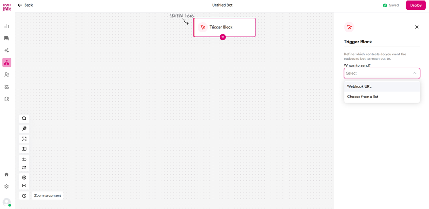Choose the 'Choose from a list' option

click(381, 97)
